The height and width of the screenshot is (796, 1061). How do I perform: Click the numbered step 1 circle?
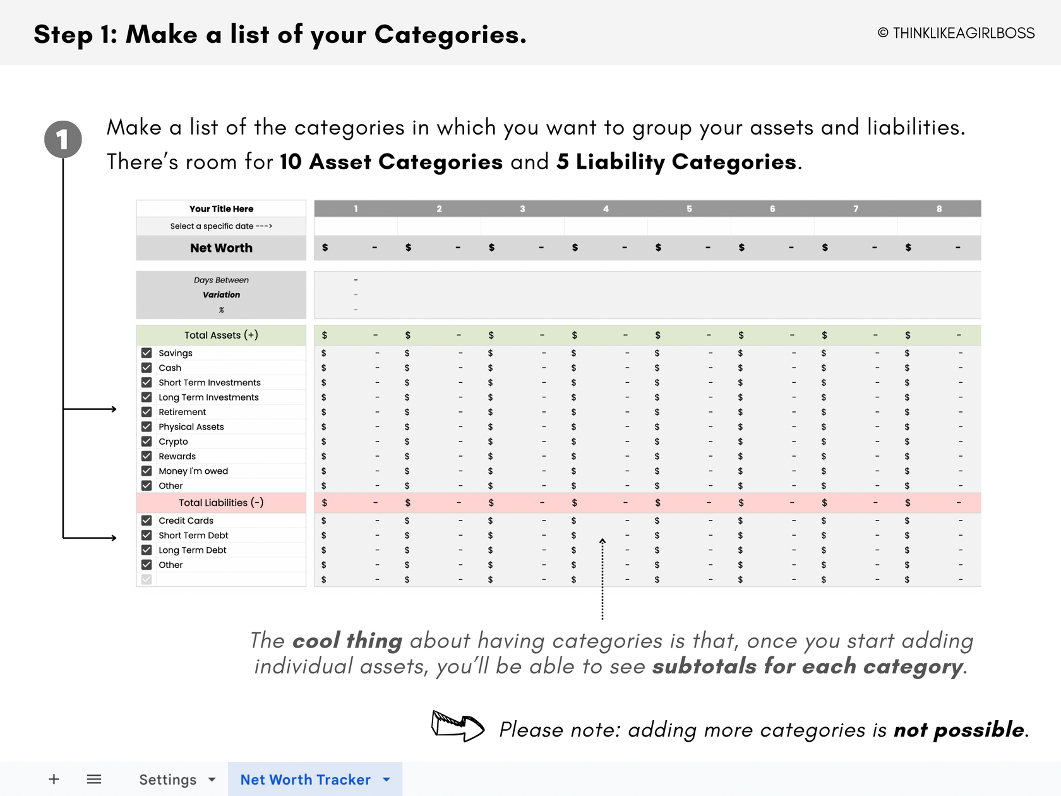tap(63, 140)
